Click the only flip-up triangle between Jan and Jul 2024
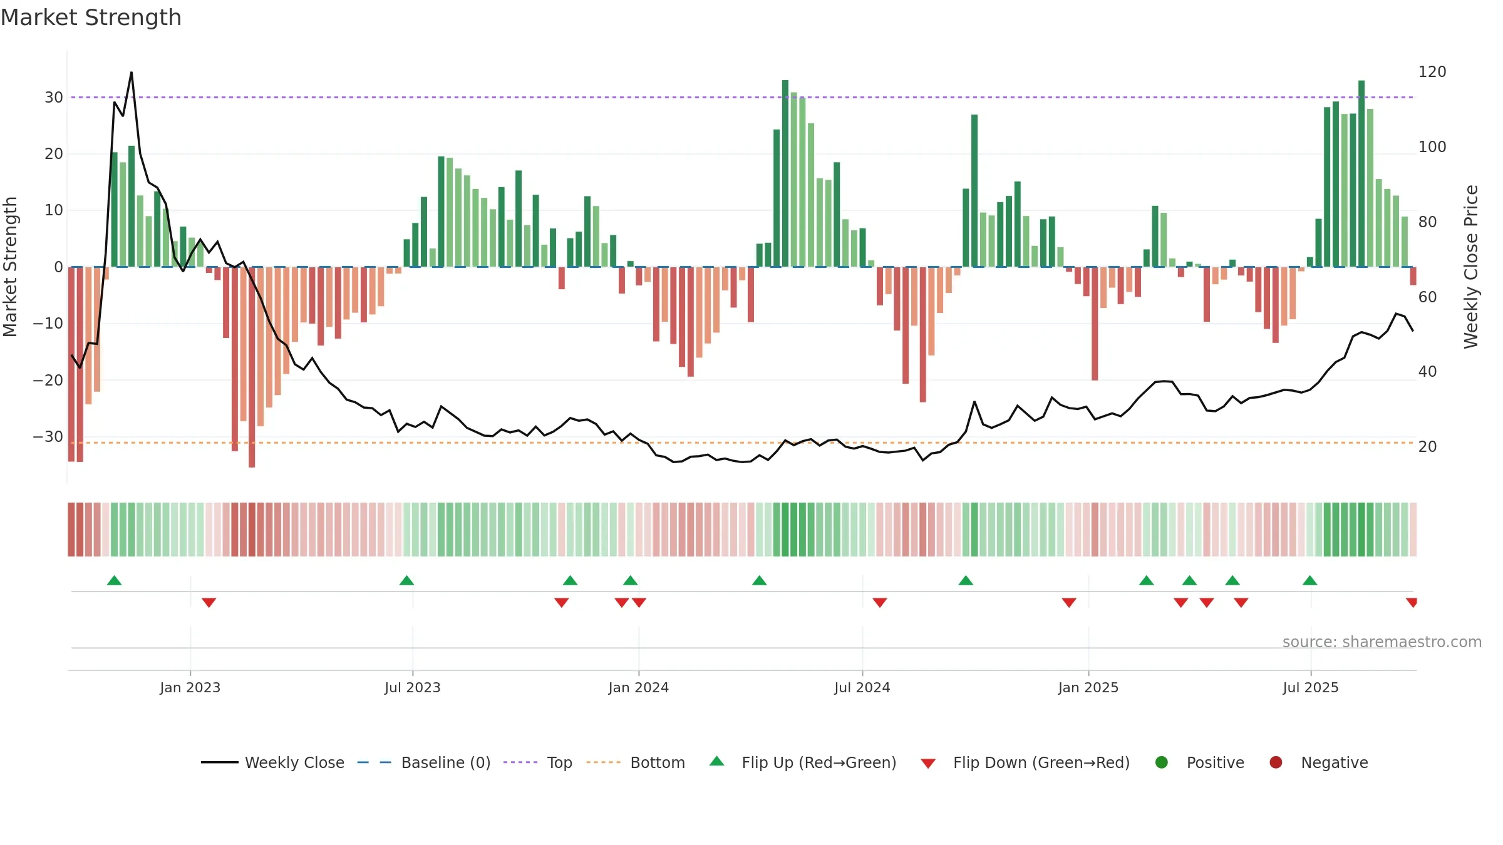Image resolution: width=1503 pixels, height=845 pixels. (759, 580)
